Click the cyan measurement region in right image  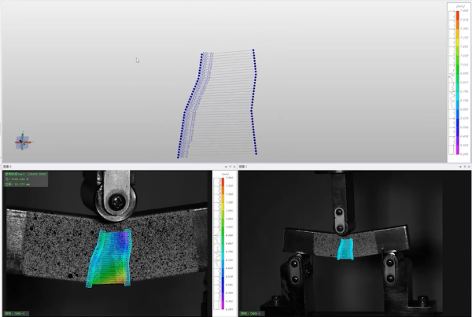pos(346,249)
